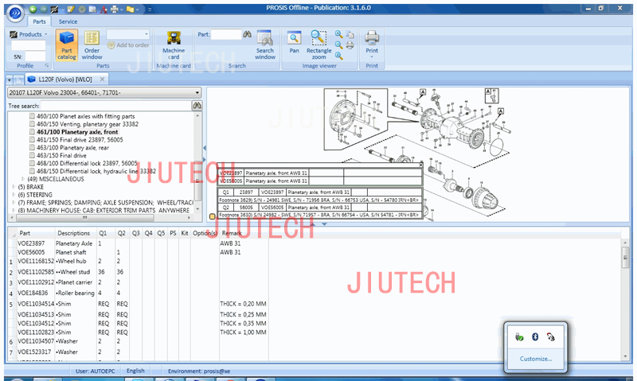
Task: Select 460/150 Venting, planetary gear 33382
Action: 88,124
